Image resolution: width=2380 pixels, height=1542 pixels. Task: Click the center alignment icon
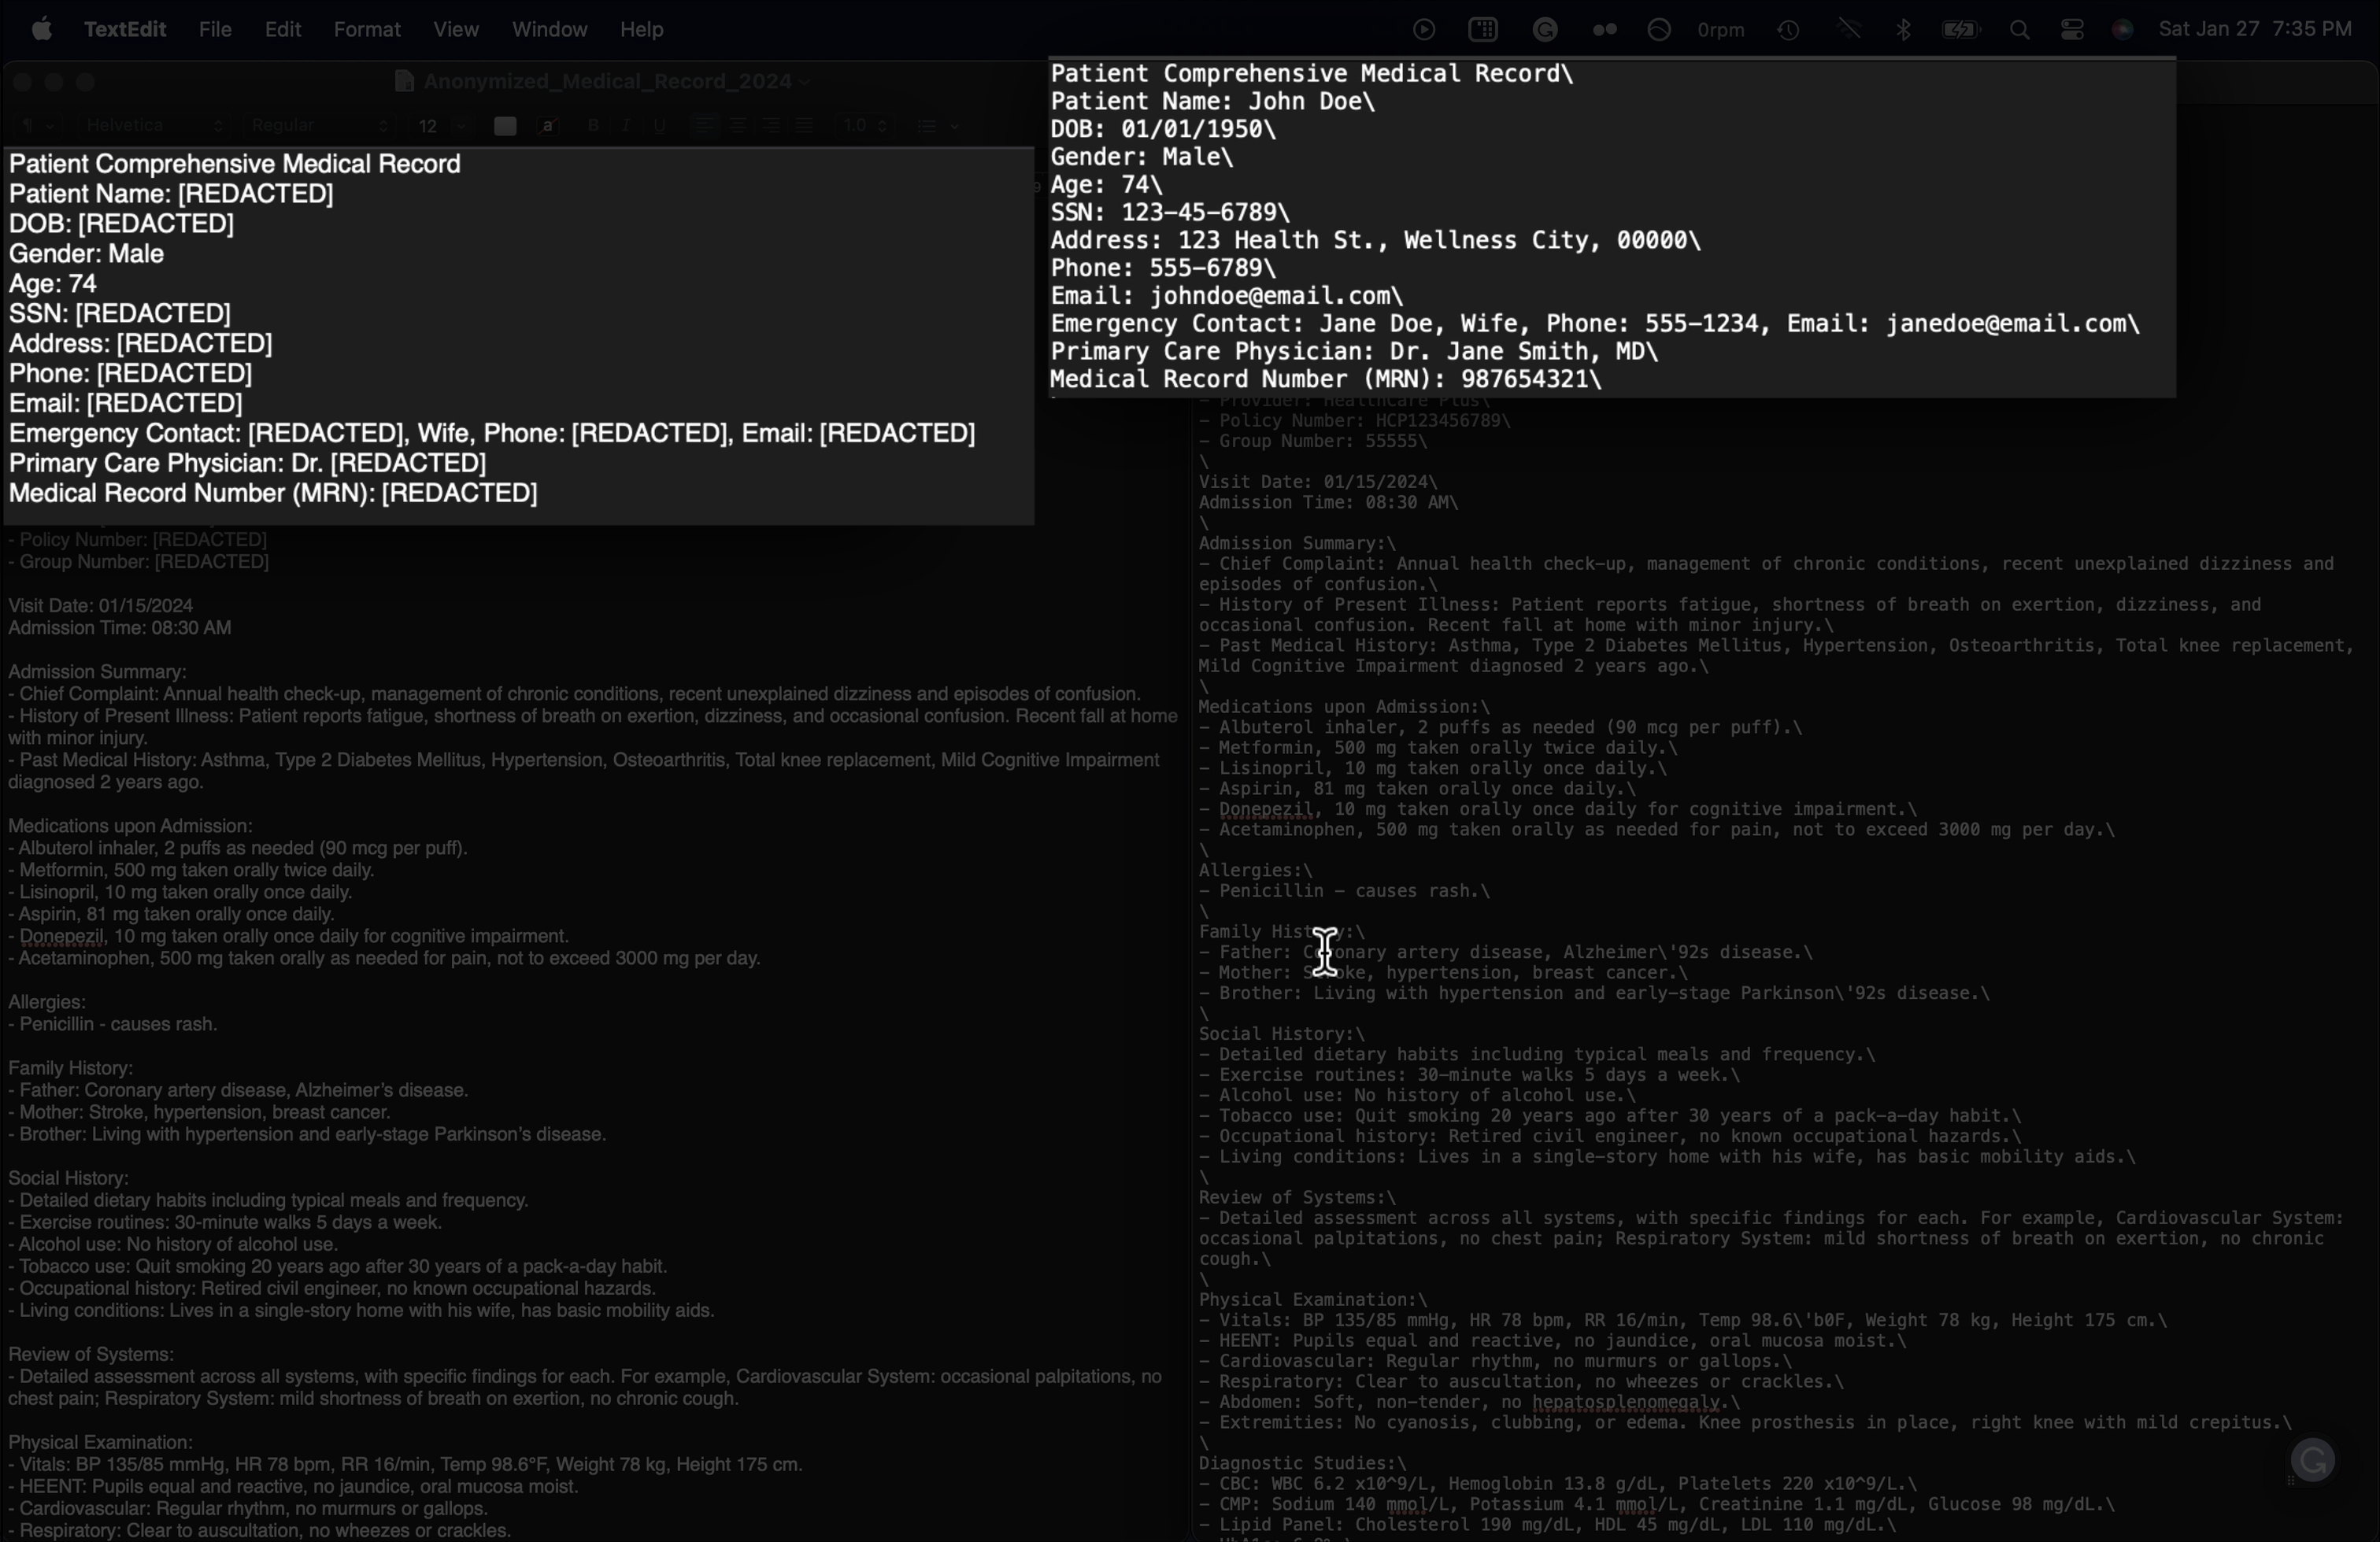pos(738,126)
